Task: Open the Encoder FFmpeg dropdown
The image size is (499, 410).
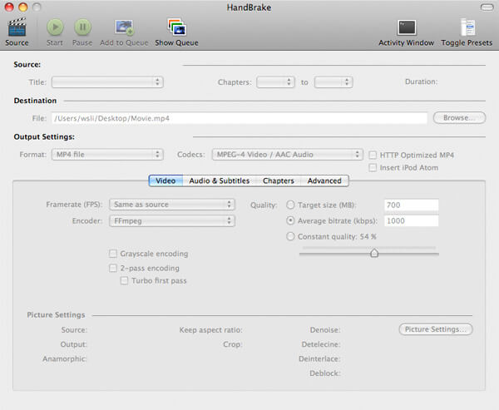Action: pos(172,220)
